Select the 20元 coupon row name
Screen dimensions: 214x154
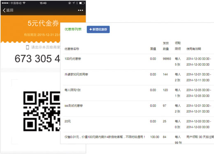(67, 121)
